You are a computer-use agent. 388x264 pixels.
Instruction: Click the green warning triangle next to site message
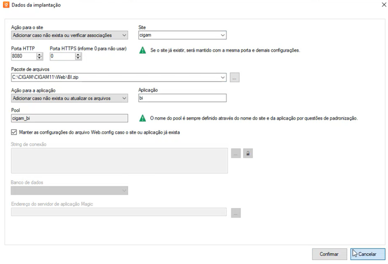click(x=143, y=50)
